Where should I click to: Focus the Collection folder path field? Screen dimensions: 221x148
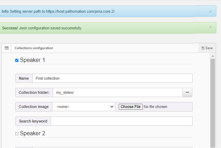pos(117,92)
